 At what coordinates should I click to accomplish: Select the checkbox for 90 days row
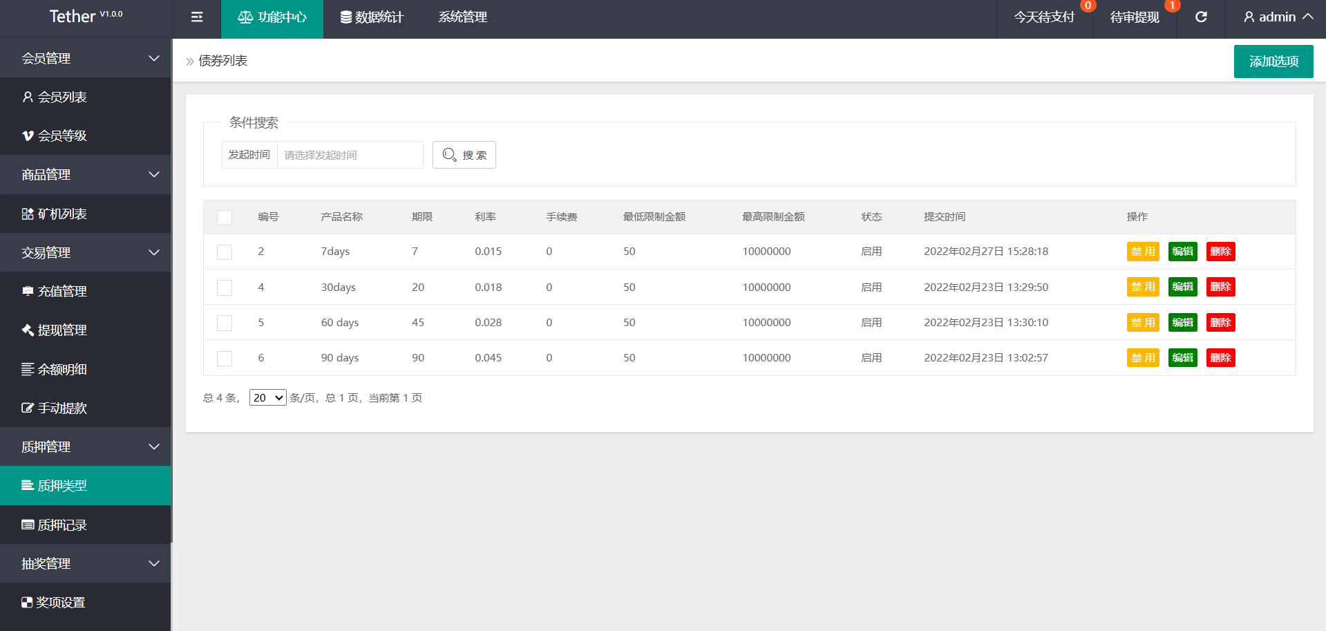(x=225, y=359)
